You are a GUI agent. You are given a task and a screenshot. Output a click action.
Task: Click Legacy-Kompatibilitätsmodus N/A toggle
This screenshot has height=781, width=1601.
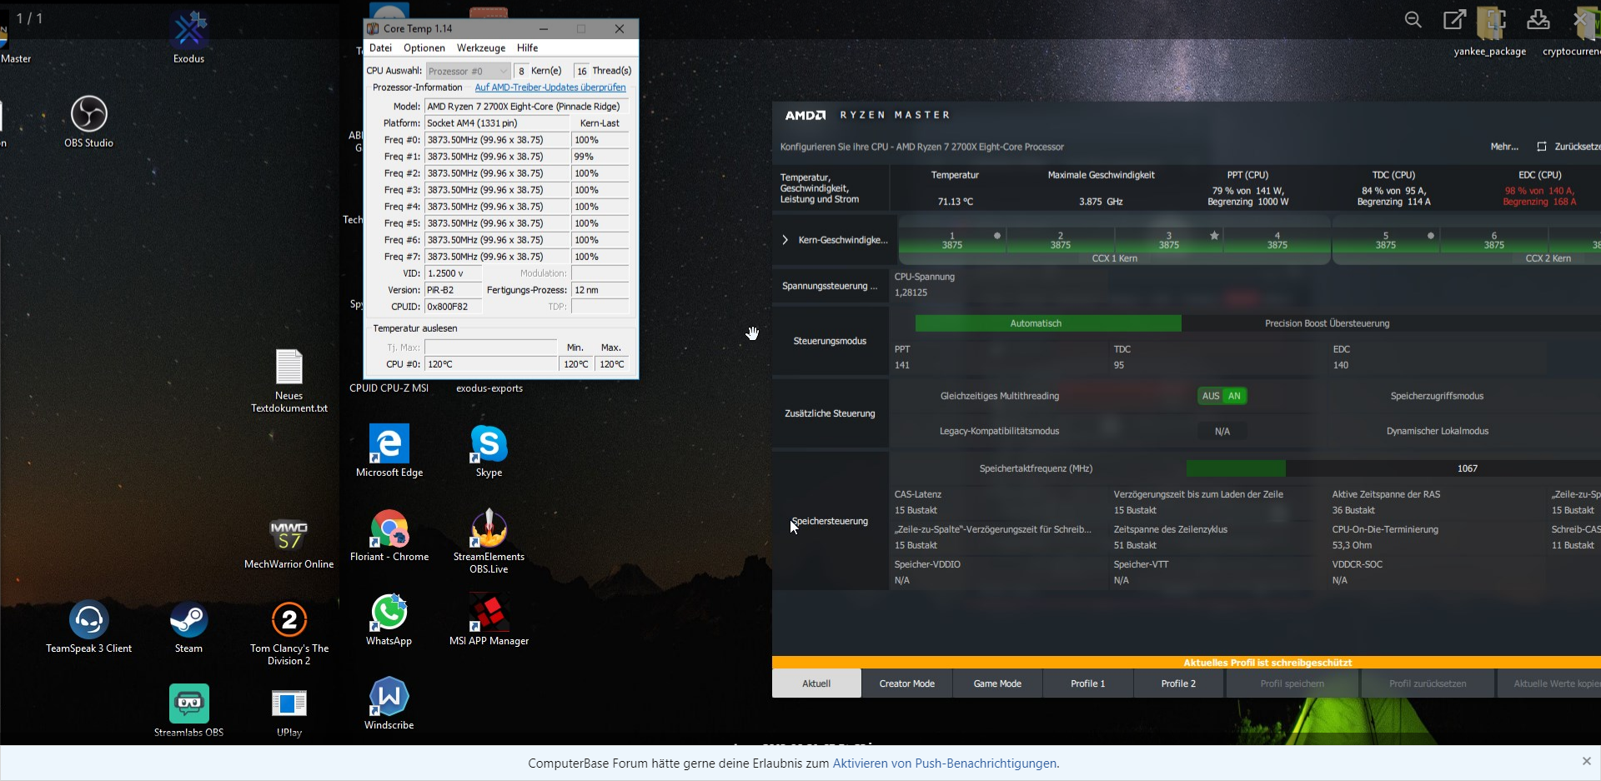pos(1222,431)
